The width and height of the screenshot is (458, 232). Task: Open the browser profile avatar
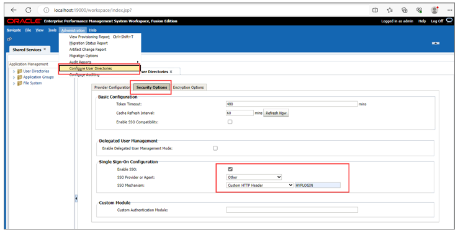click(434, 10)
